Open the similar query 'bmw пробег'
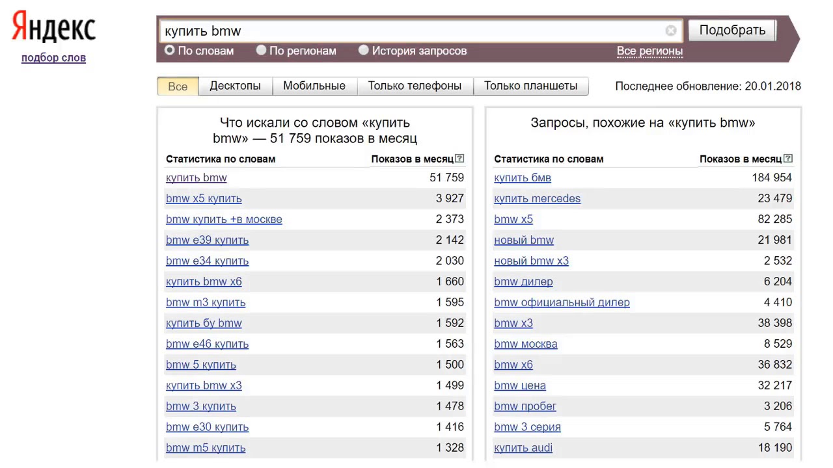This screenshot has height=468, width=833. (525, 406)
